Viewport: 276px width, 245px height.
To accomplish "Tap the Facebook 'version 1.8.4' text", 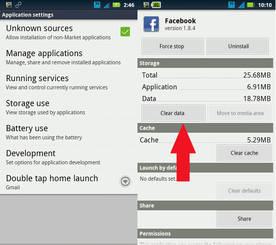I will click(x=180, y=28).
